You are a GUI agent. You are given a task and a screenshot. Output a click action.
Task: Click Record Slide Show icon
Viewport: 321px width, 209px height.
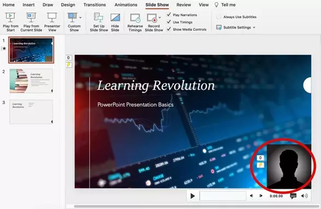click(152, 18)
